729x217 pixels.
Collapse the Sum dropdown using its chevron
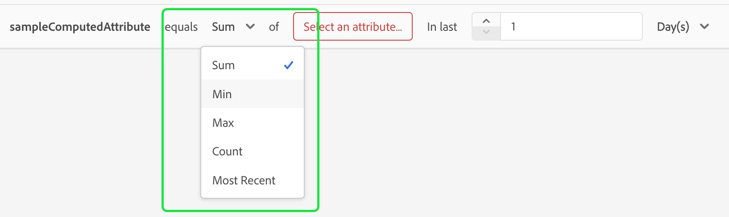pyautogui.click(x=250, y=27)
